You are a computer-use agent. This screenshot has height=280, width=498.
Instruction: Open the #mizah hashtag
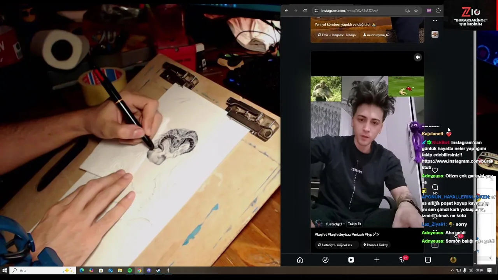[358, 234]
